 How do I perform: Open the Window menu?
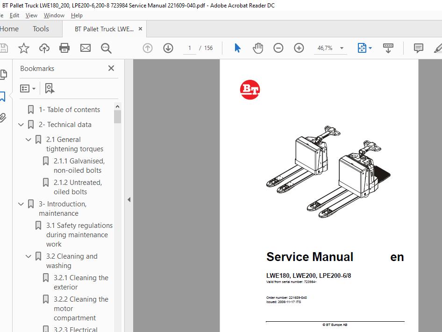[x=54, y=15]
